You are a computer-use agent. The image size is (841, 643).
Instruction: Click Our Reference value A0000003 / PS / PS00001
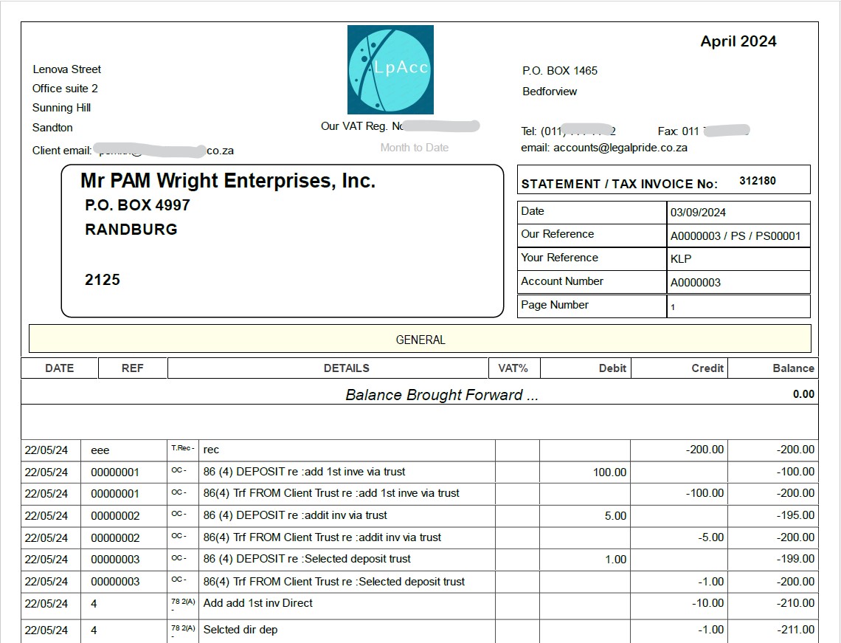pyautogui.click(x=735, y=236)
